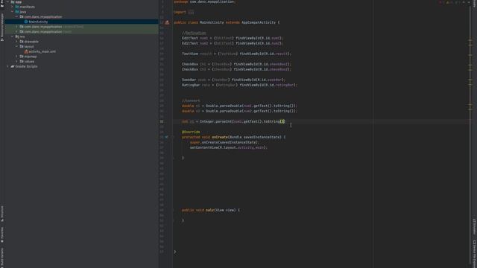Click the onCreate method name
Viewport: 477px width, 268px height.
tap(219, 137)
